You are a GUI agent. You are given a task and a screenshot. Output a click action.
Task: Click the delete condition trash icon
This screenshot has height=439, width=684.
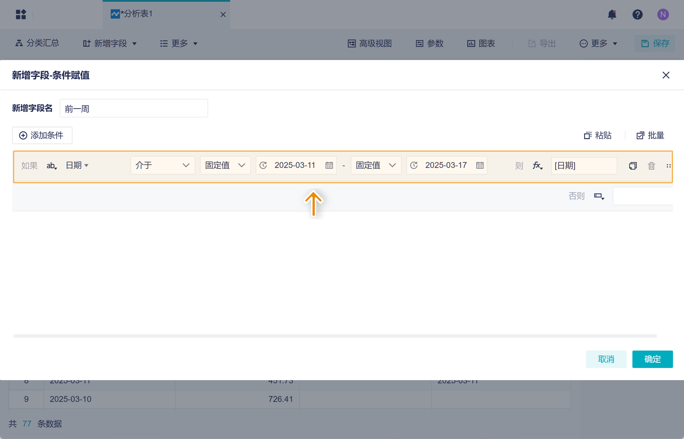651,166
